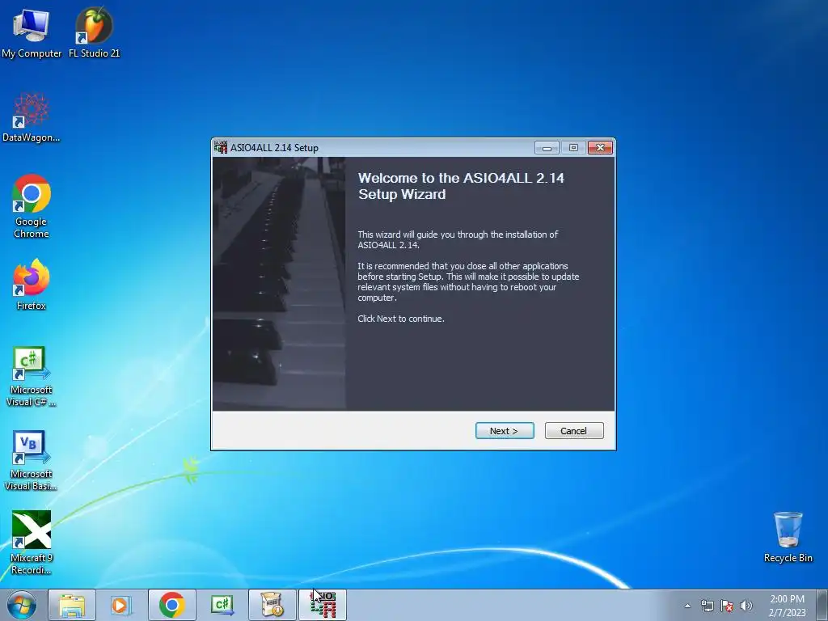Open Google Chrome from the taskbar
Screen dimensions: 828x621
pyautogui.click(x=171, y=605)
